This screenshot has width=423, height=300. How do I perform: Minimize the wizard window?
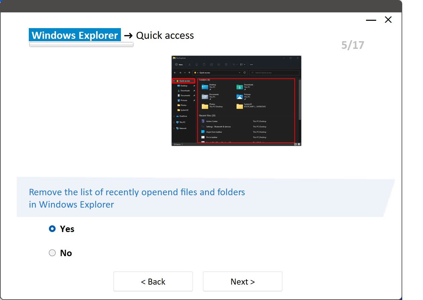(x=371, y=20)
